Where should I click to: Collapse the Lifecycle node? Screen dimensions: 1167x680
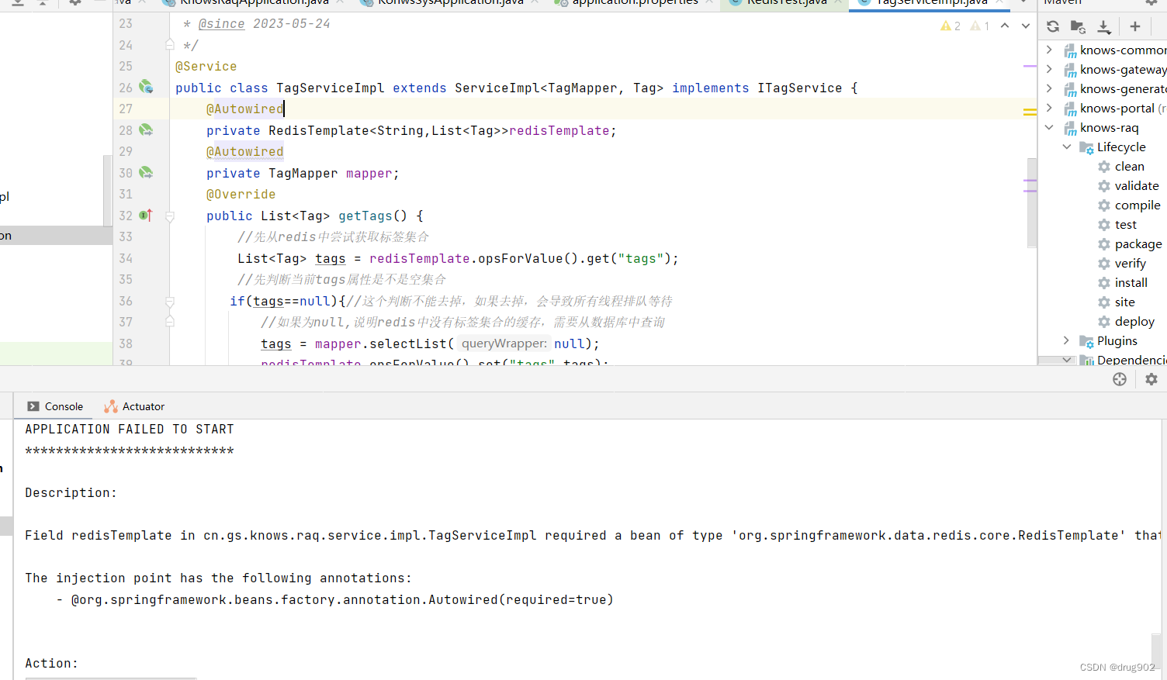[1066, 147]
